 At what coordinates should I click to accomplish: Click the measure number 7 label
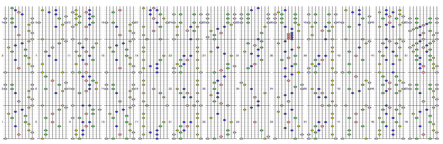click(36, 56)
